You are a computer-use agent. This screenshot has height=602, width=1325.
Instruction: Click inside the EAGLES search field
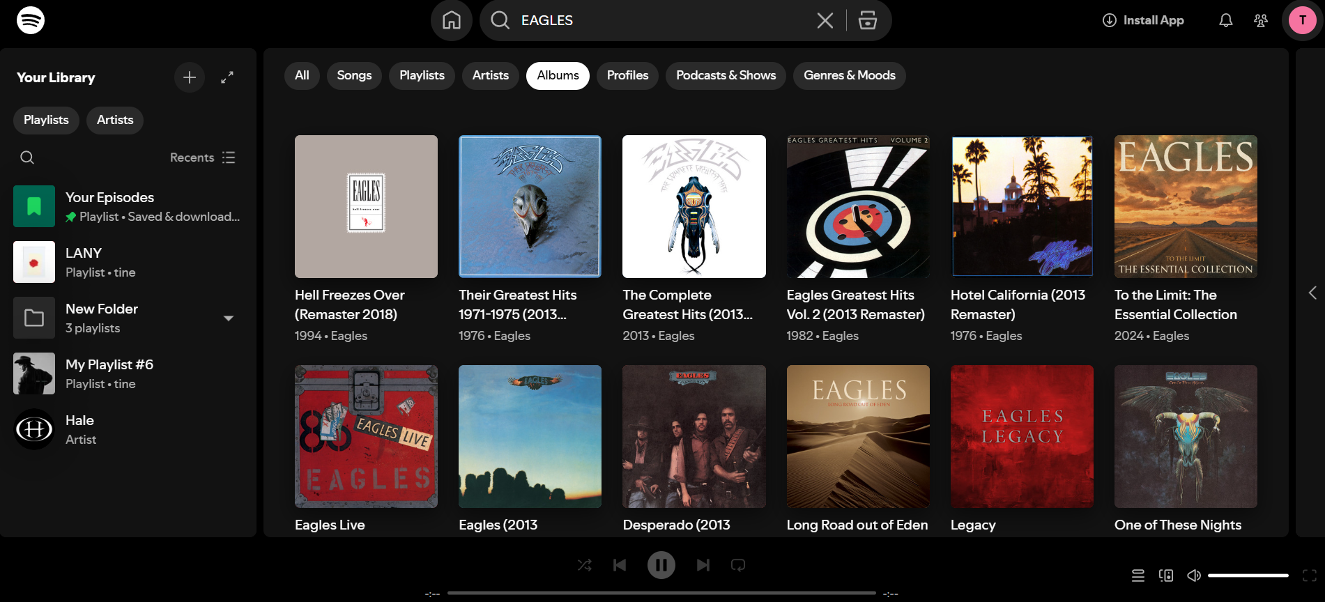[x=662, y=20]
